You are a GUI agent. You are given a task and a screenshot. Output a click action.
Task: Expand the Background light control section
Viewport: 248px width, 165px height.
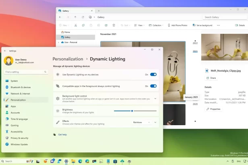tap(155, 98)
